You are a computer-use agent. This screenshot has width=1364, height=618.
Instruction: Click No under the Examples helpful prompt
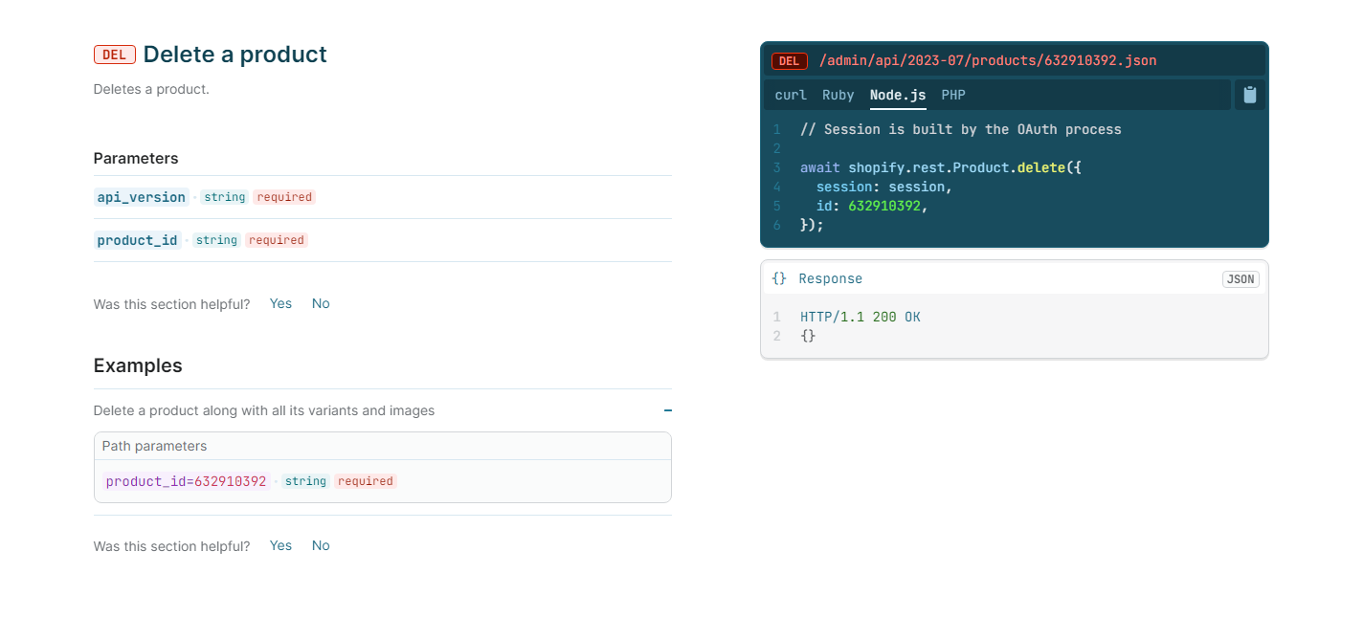pyautogui.click(x=320, y=545)
